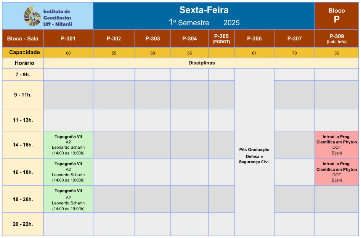361x238 pixels.
Task: Select the Topografia VII cell at 14 - 16h
Action: point(68,145)
